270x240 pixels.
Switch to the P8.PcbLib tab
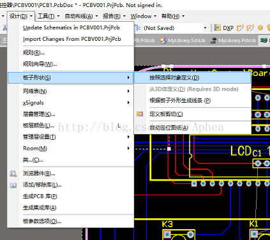pos(144,40)
